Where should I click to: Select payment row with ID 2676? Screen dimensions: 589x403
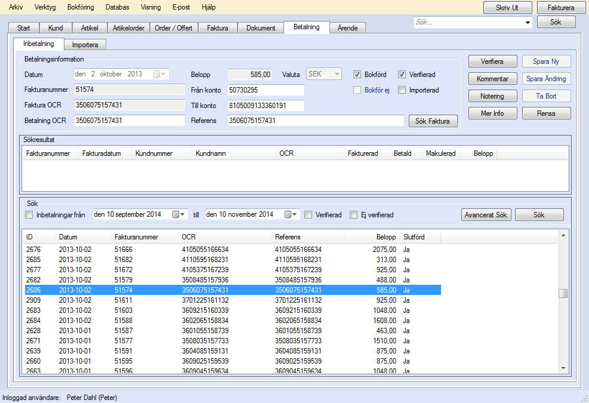[233, 250]
